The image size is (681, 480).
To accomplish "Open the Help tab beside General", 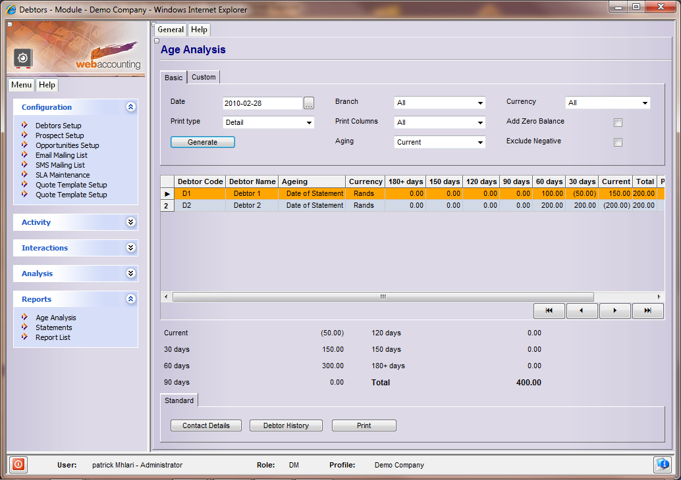I will pyautogui.click(x=199, y=30).
